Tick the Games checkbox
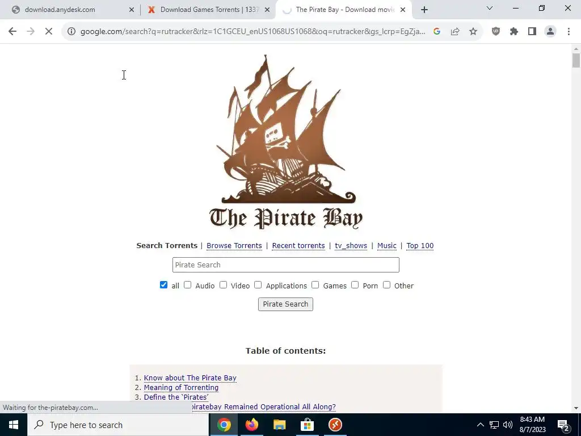This screenshot has width=581, height=436. pos(315,285)
